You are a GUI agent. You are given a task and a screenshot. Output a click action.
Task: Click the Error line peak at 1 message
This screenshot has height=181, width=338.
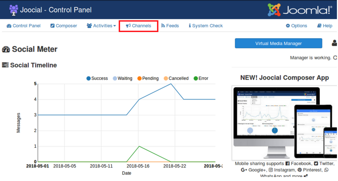tap(139, 146)
